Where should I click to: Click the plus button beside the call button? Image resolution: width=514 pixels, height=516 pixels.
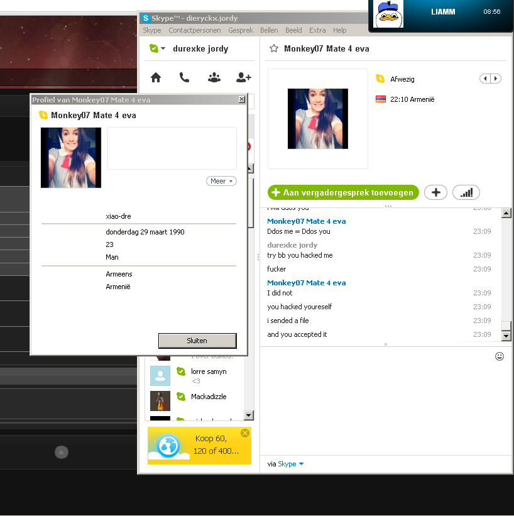435,192
